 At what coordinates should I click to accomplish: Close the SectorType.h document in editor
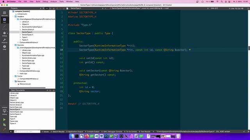point(105,8)
